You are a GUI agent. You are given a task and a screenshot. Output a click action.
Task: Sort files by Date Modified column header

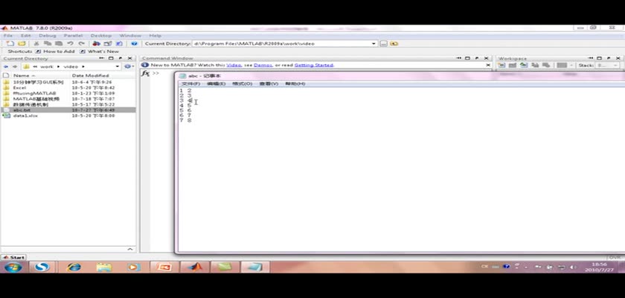pyautogui.click(x=90, y=75)
